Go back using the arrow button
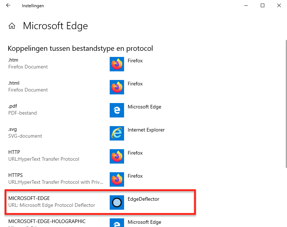Screen dimensions: 287x227 tap(8, 6)
